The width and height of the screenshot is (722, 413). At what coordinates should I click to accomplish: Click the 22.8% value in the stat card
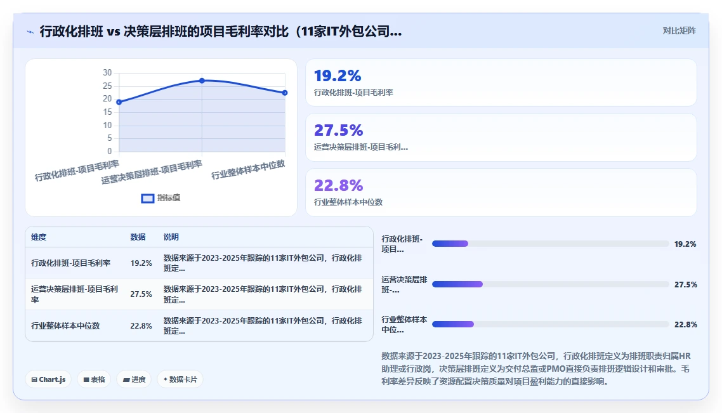(x=338, y=185)
